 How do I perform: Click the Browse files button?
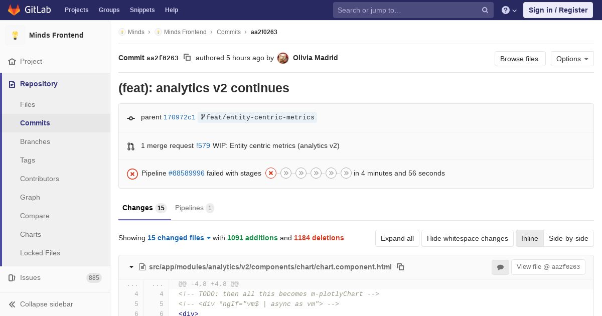coord(519,59)
